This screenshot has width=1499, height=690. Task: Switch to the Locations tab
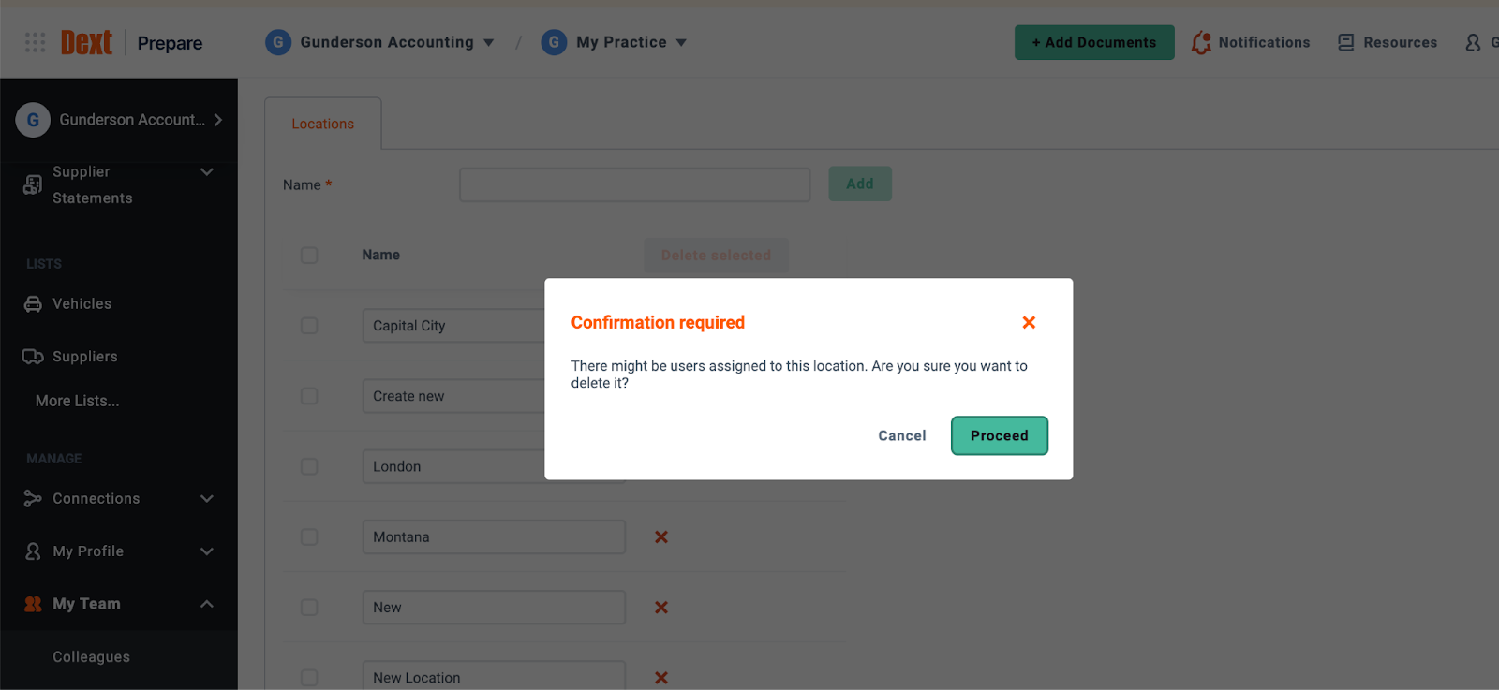tap(322, 124)
